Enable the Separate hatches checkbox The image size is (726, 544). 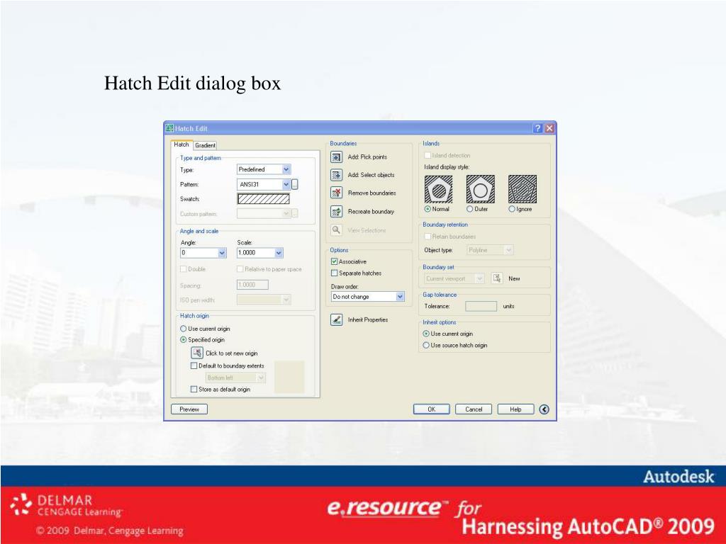click(335, 273)
